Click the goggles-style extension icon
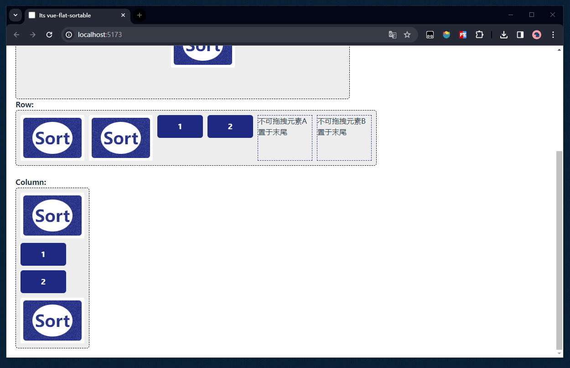This screenshot has height=368, width=570. click(430, 34)
